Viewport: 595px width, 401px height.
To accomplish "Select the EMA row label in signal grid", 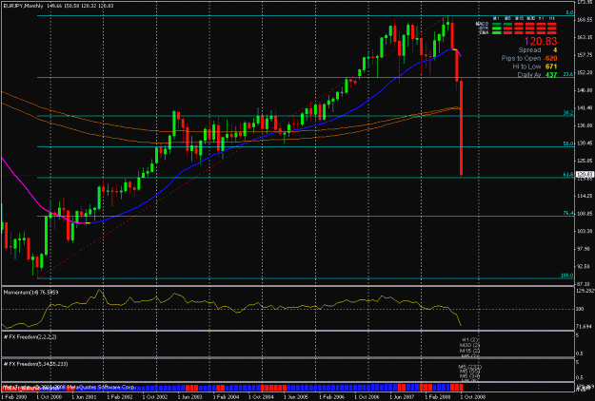I will [484, 33].
